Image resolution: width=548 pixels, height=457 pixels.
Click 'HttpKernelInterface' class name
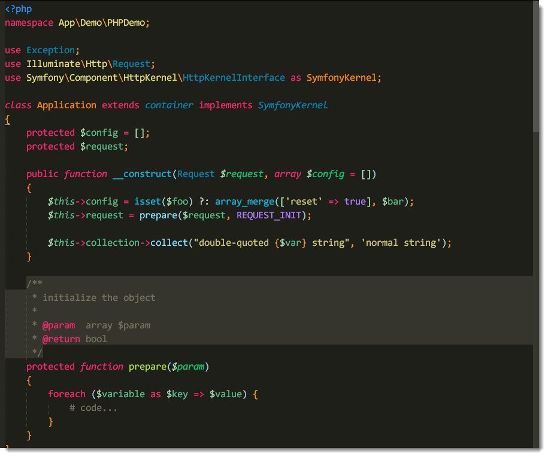pos(234,78)
